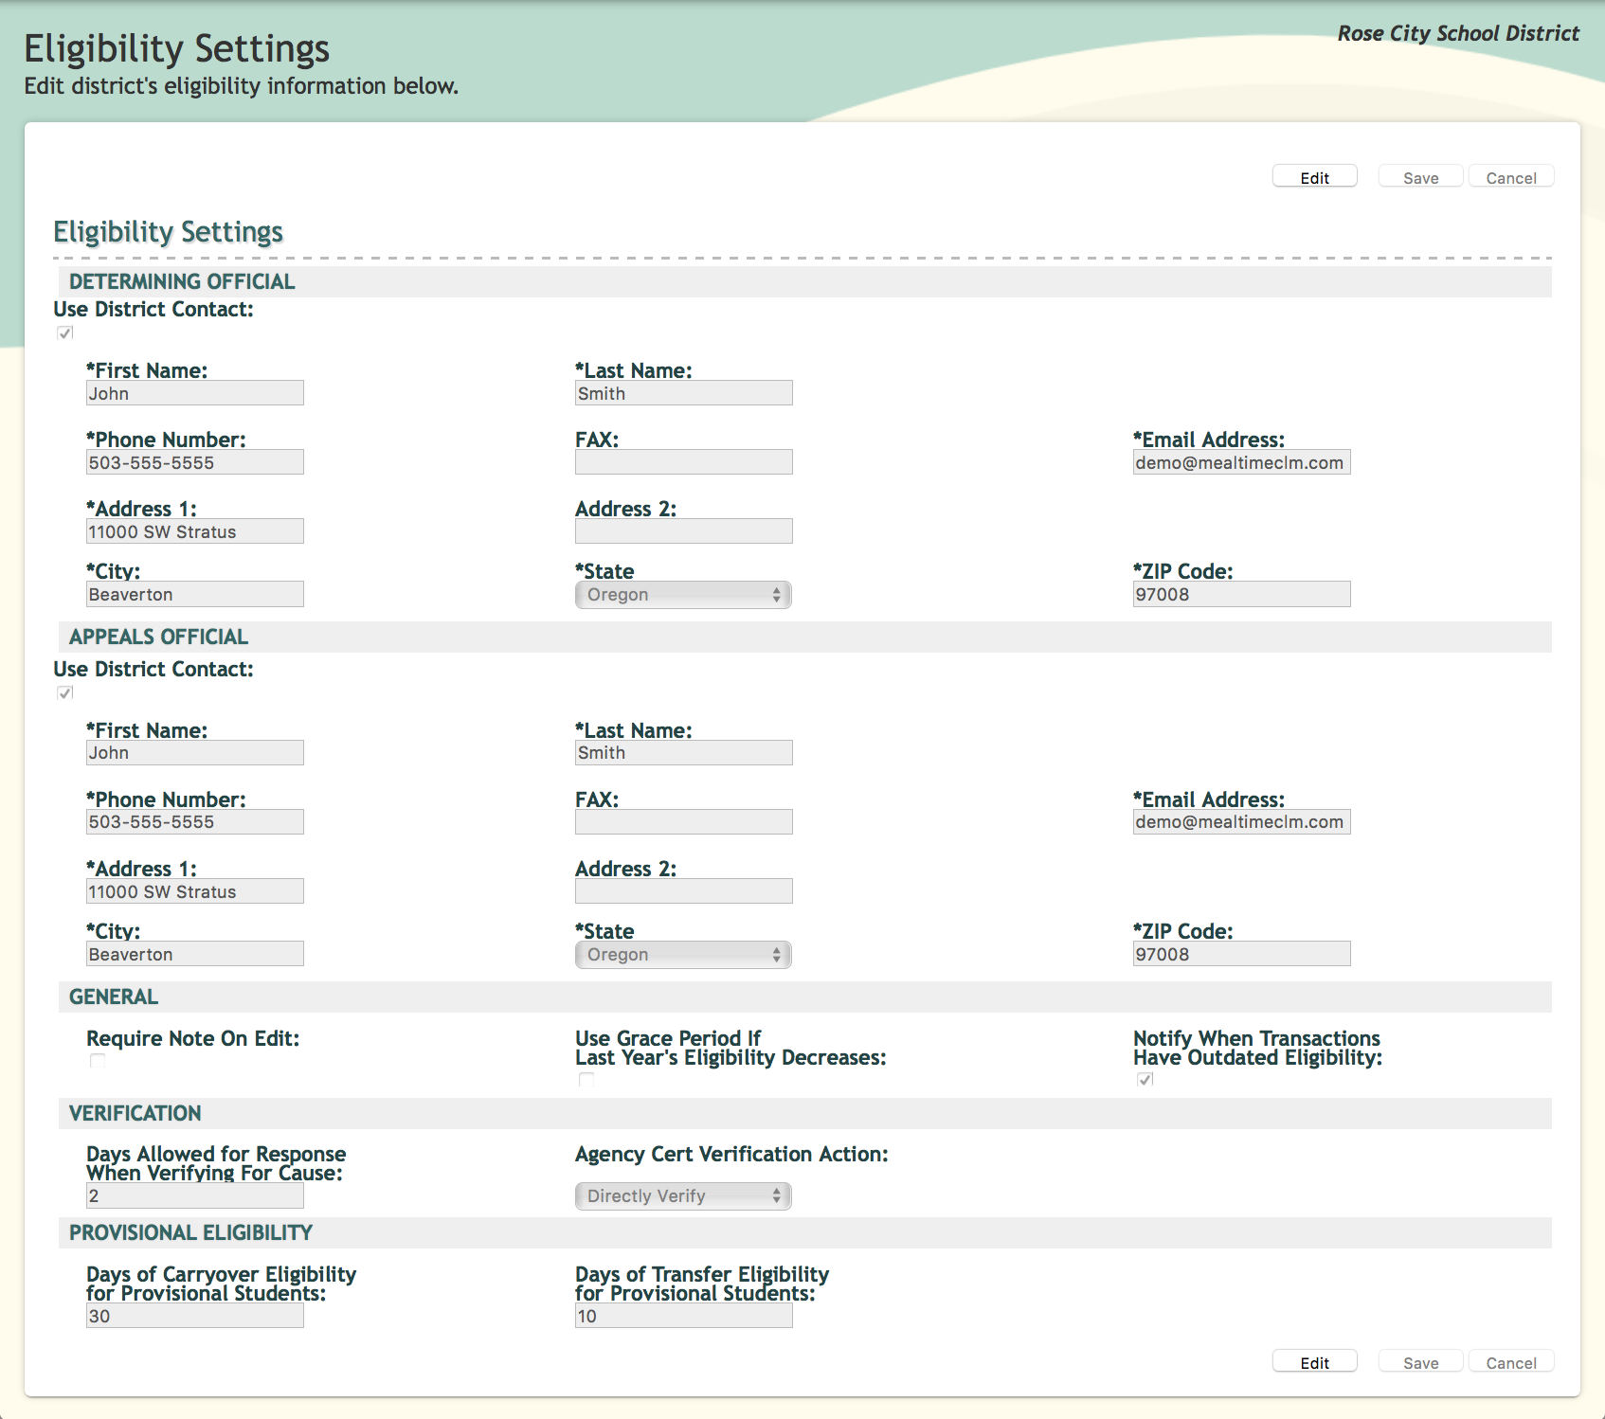Click the large Eligibility Settings page title
The width and height of the screenshot is (1605, 1419).
pos(176,48)
